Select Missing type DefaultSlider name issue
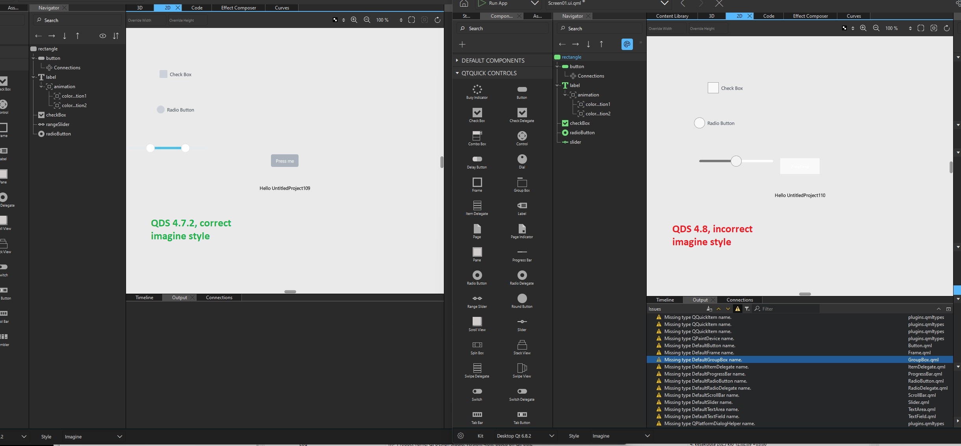The width and height of the screenshot is (961, 446). coord(800,402)
